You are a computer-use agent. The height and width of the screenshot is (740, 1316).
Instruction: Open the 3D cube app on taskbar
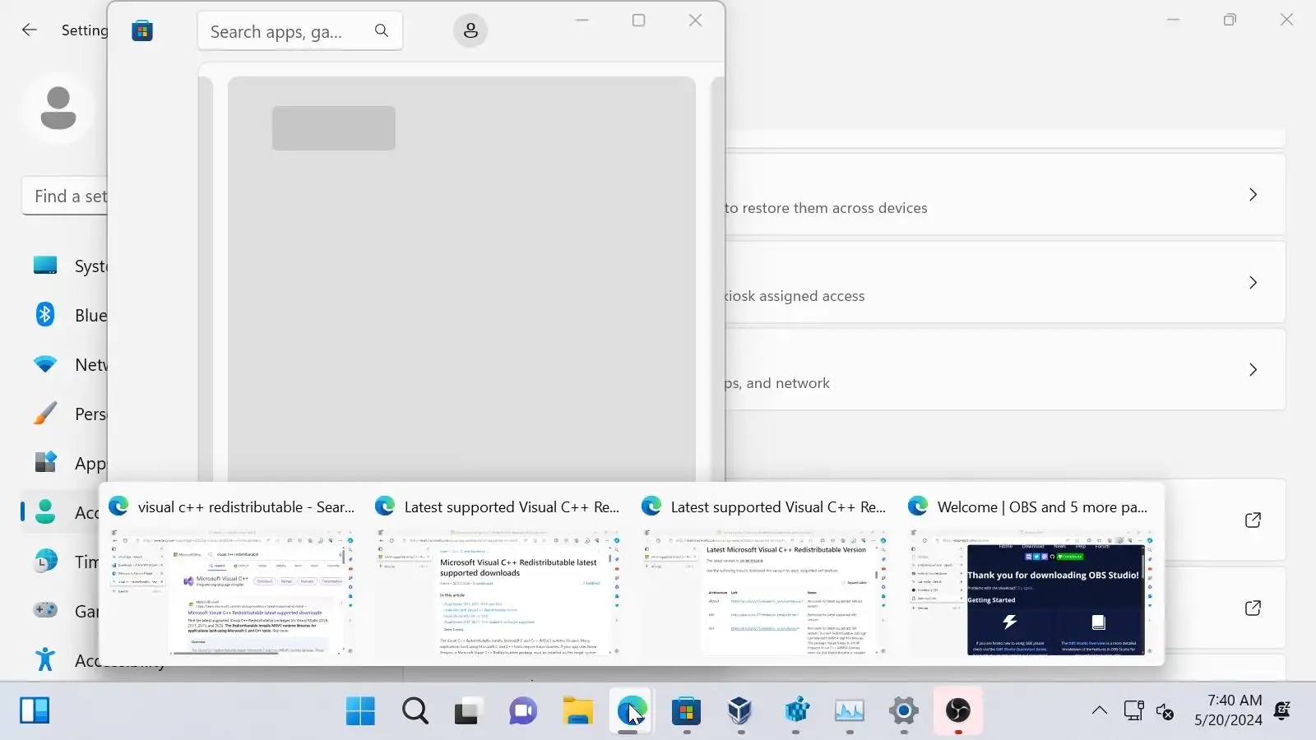pyautogui.click(x=740, y=710)
